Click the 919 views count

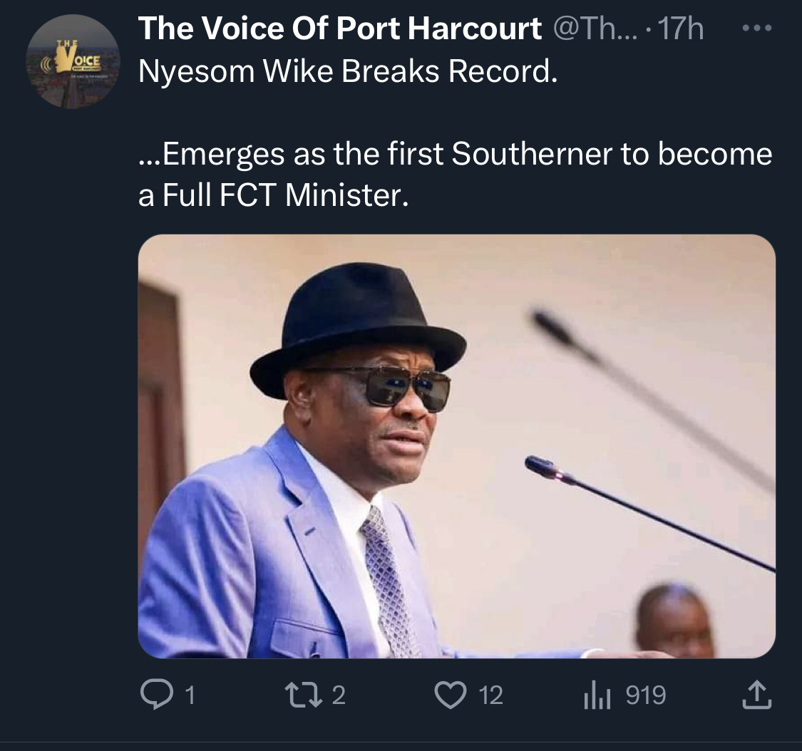click(x=646, y=695)
